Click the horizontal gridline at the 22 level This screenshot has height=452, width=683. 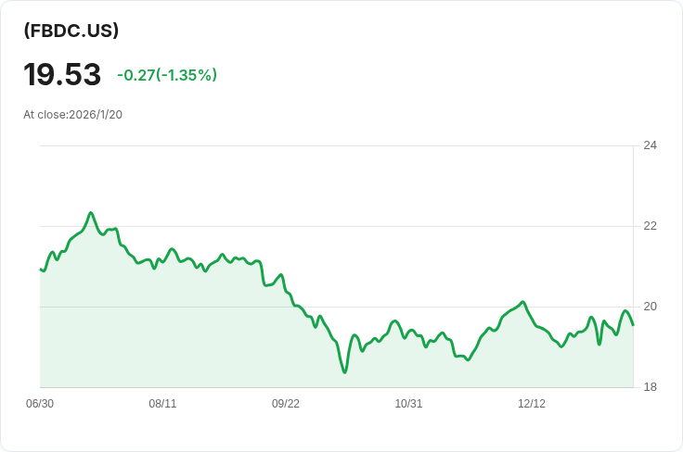coord(371,226)
